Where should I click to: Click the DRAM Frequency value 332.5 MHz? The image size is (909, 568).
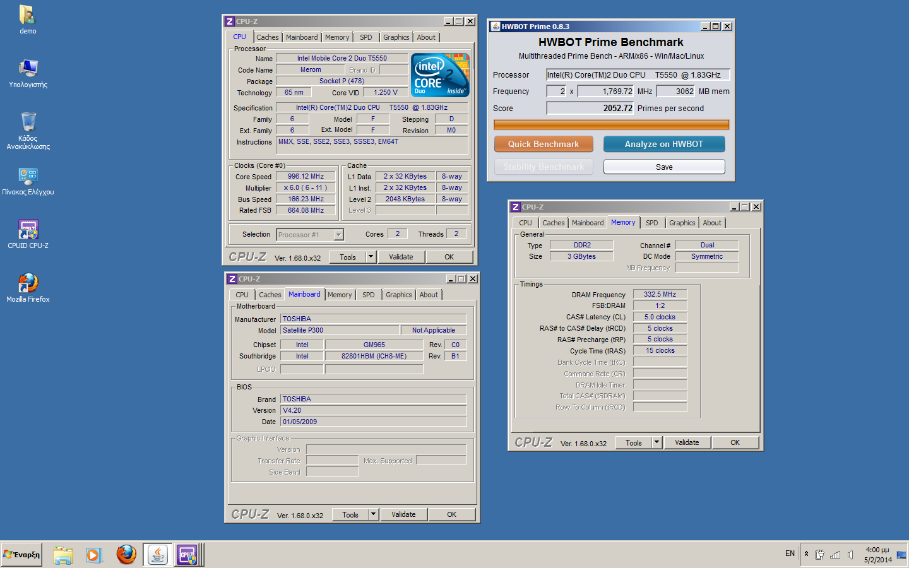coord(660,294)
